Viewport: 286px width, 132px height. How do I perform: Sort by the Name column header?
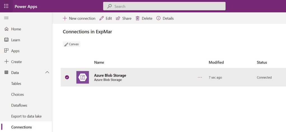(x=99, y=62)
